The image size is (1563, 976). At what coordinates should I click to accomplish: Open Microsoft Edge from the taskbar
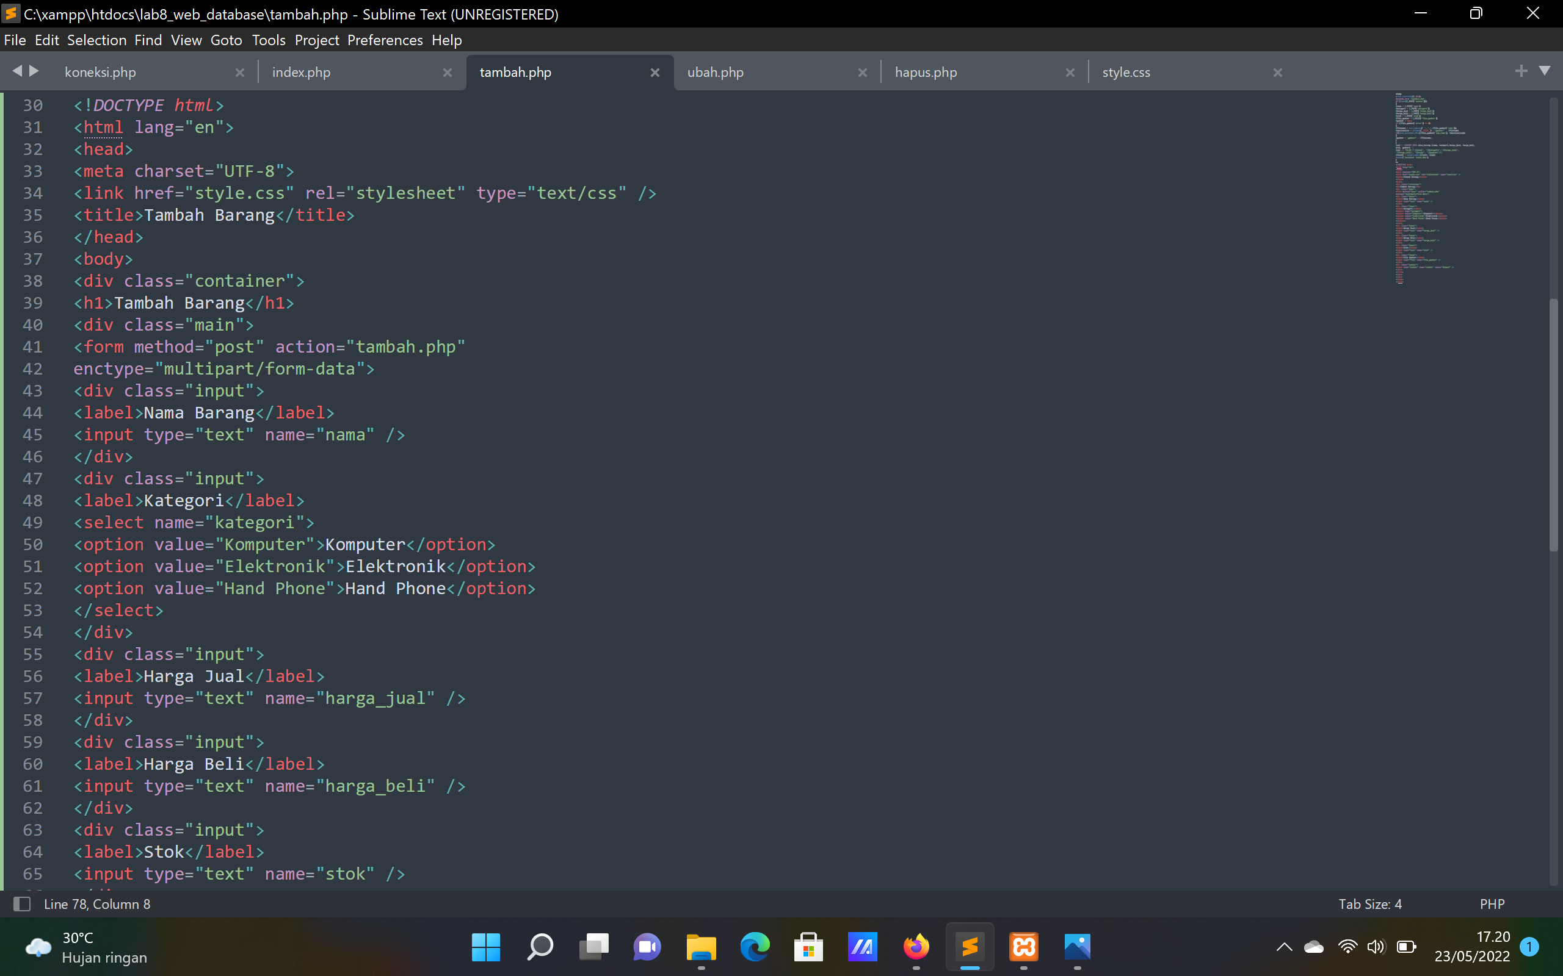pyautogui.click(x=754, y=947)
